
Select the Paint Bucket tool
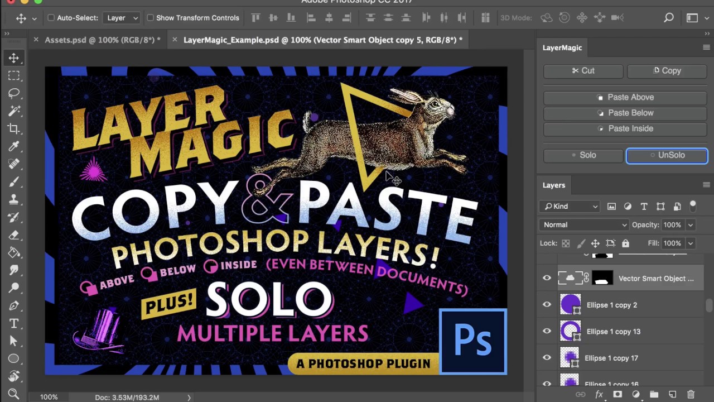pyautogui.click(x=14, y=252)
